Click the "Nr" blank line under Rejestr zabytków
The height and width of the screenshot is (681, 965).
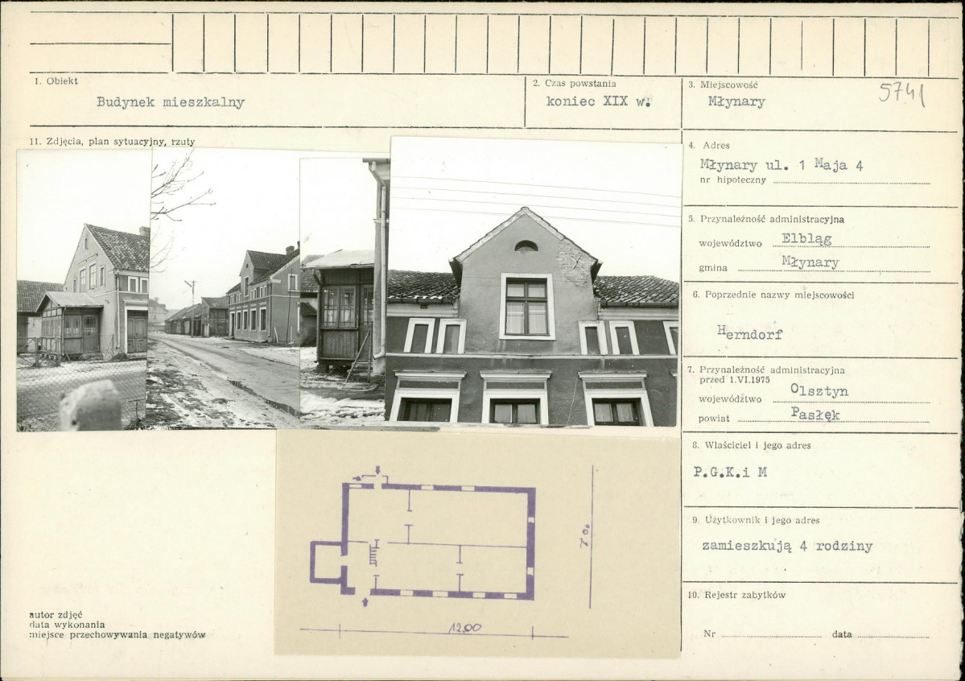tap(770, 634)
